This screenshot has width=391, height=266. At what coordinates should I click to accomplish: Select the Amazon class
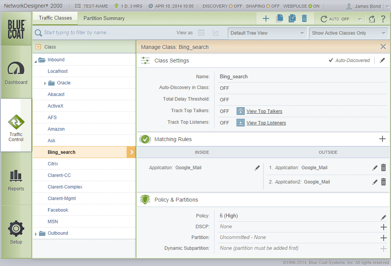56,129
